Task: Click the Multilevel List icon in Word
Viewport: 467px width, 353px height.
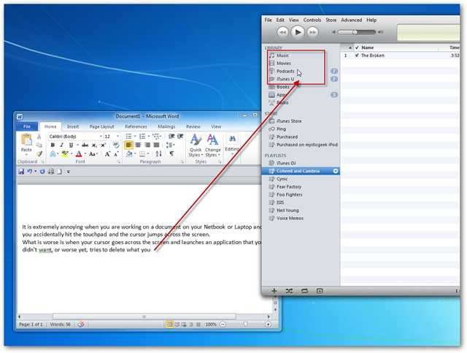Action: [x=155, y=137]
